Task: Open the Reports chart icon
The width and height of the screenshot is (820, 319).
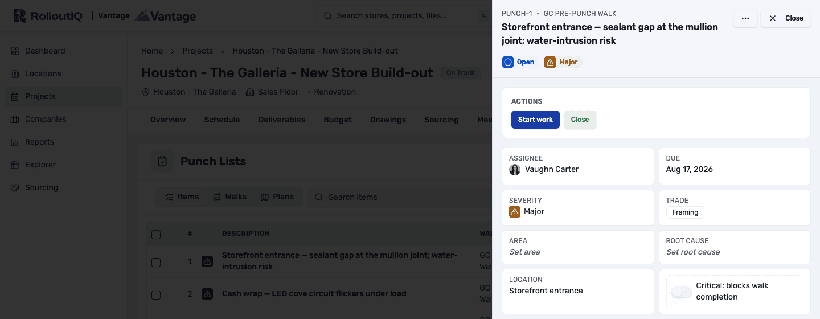Action: 15,142
